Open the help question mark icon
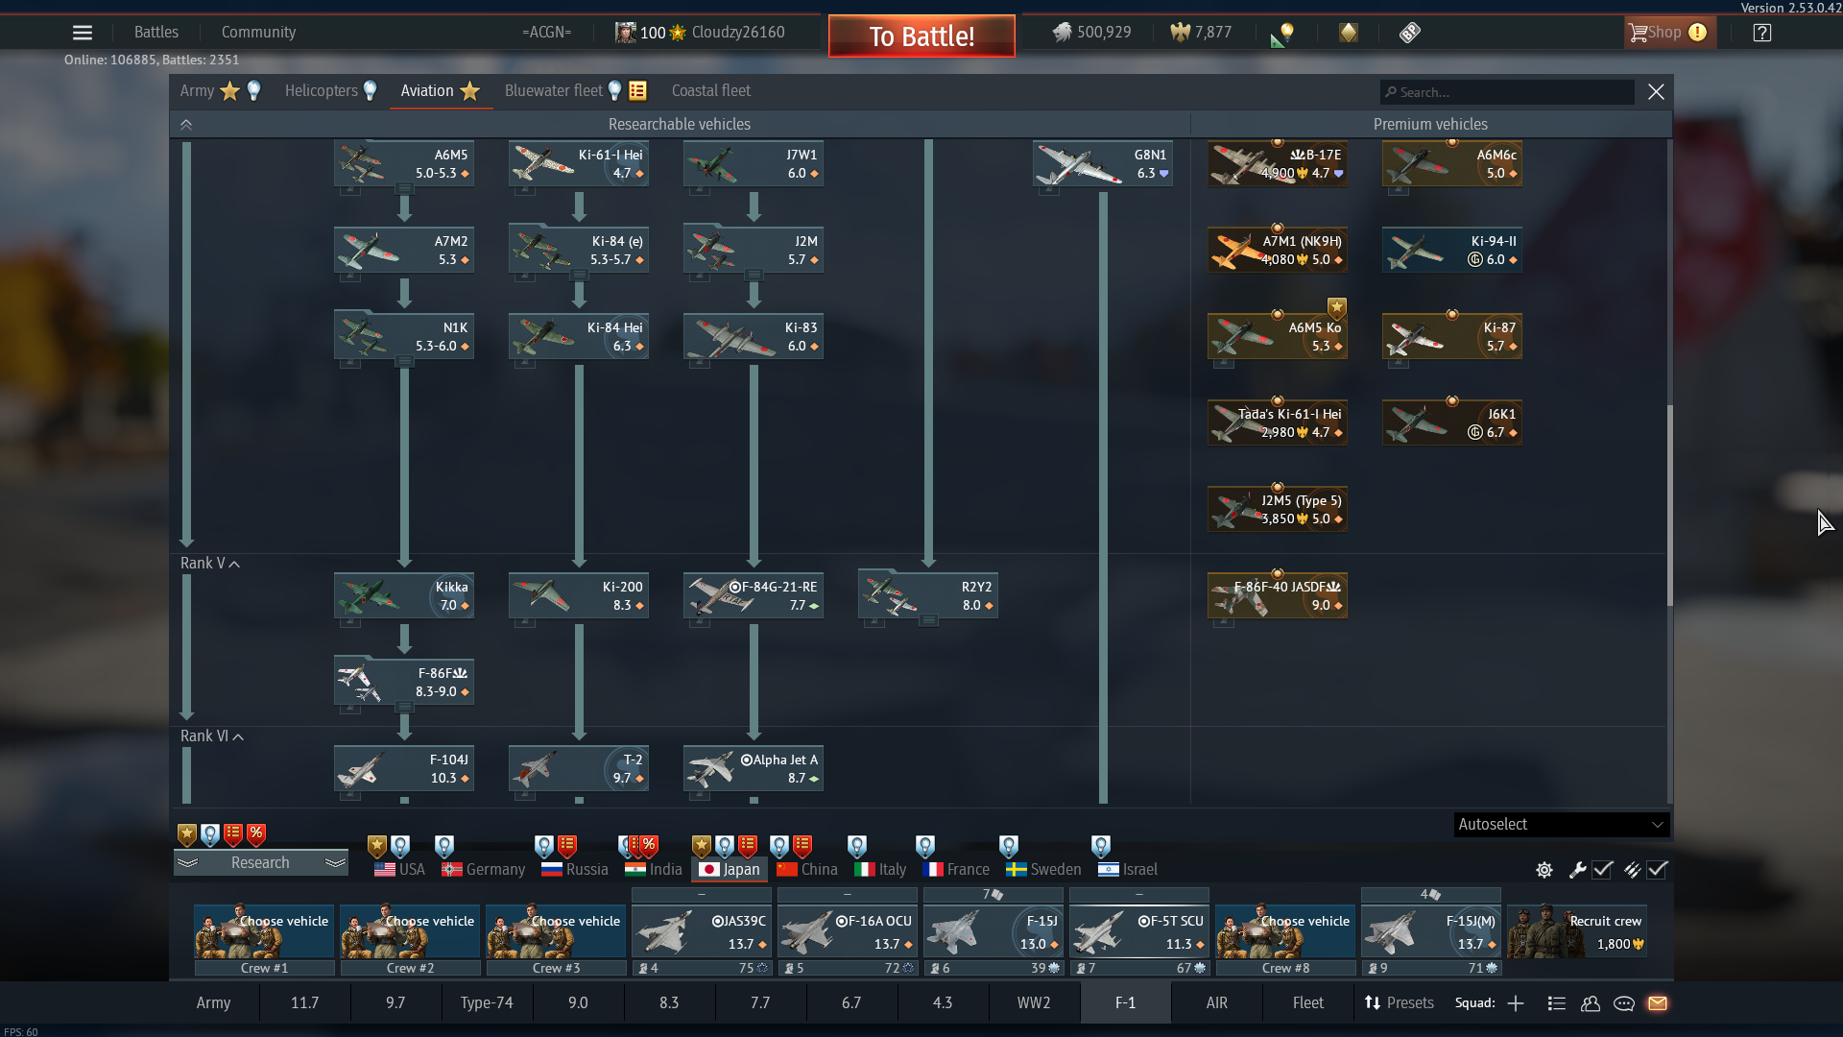 click(x=1761, y=33)
